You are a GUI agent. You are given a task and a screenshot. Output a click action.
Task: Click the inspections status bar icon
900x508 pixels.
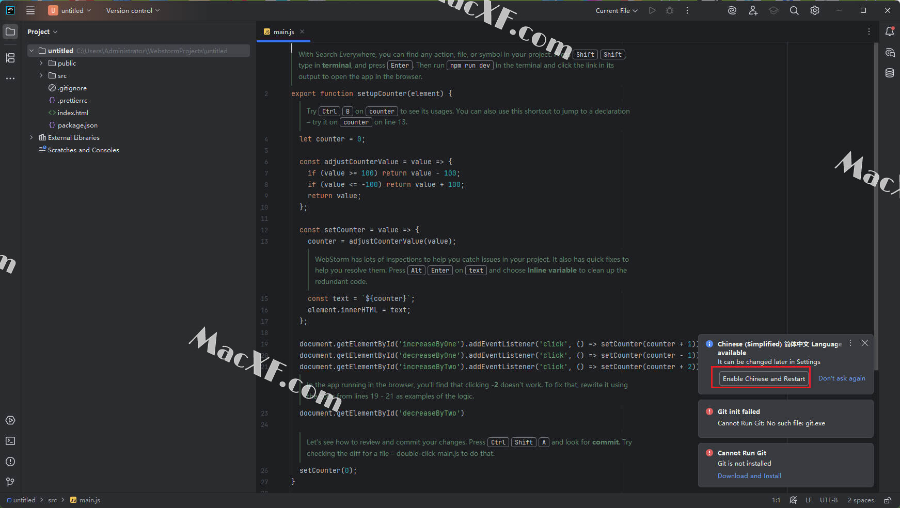point(793,500)
